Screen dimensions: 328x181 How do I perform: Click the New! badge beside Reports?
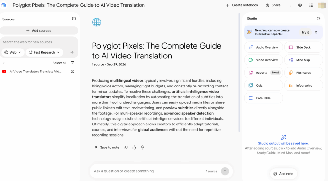[275, 72]
